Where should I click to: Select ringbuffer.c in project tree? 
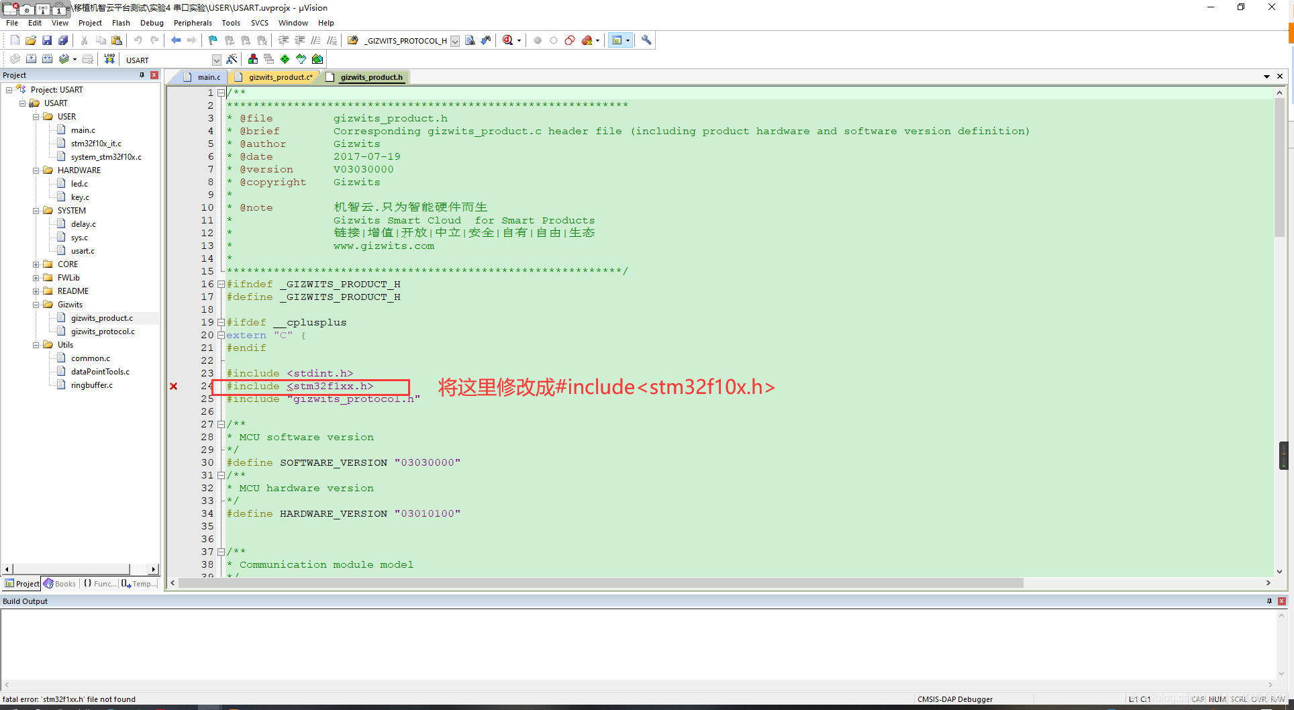(92, 385)
